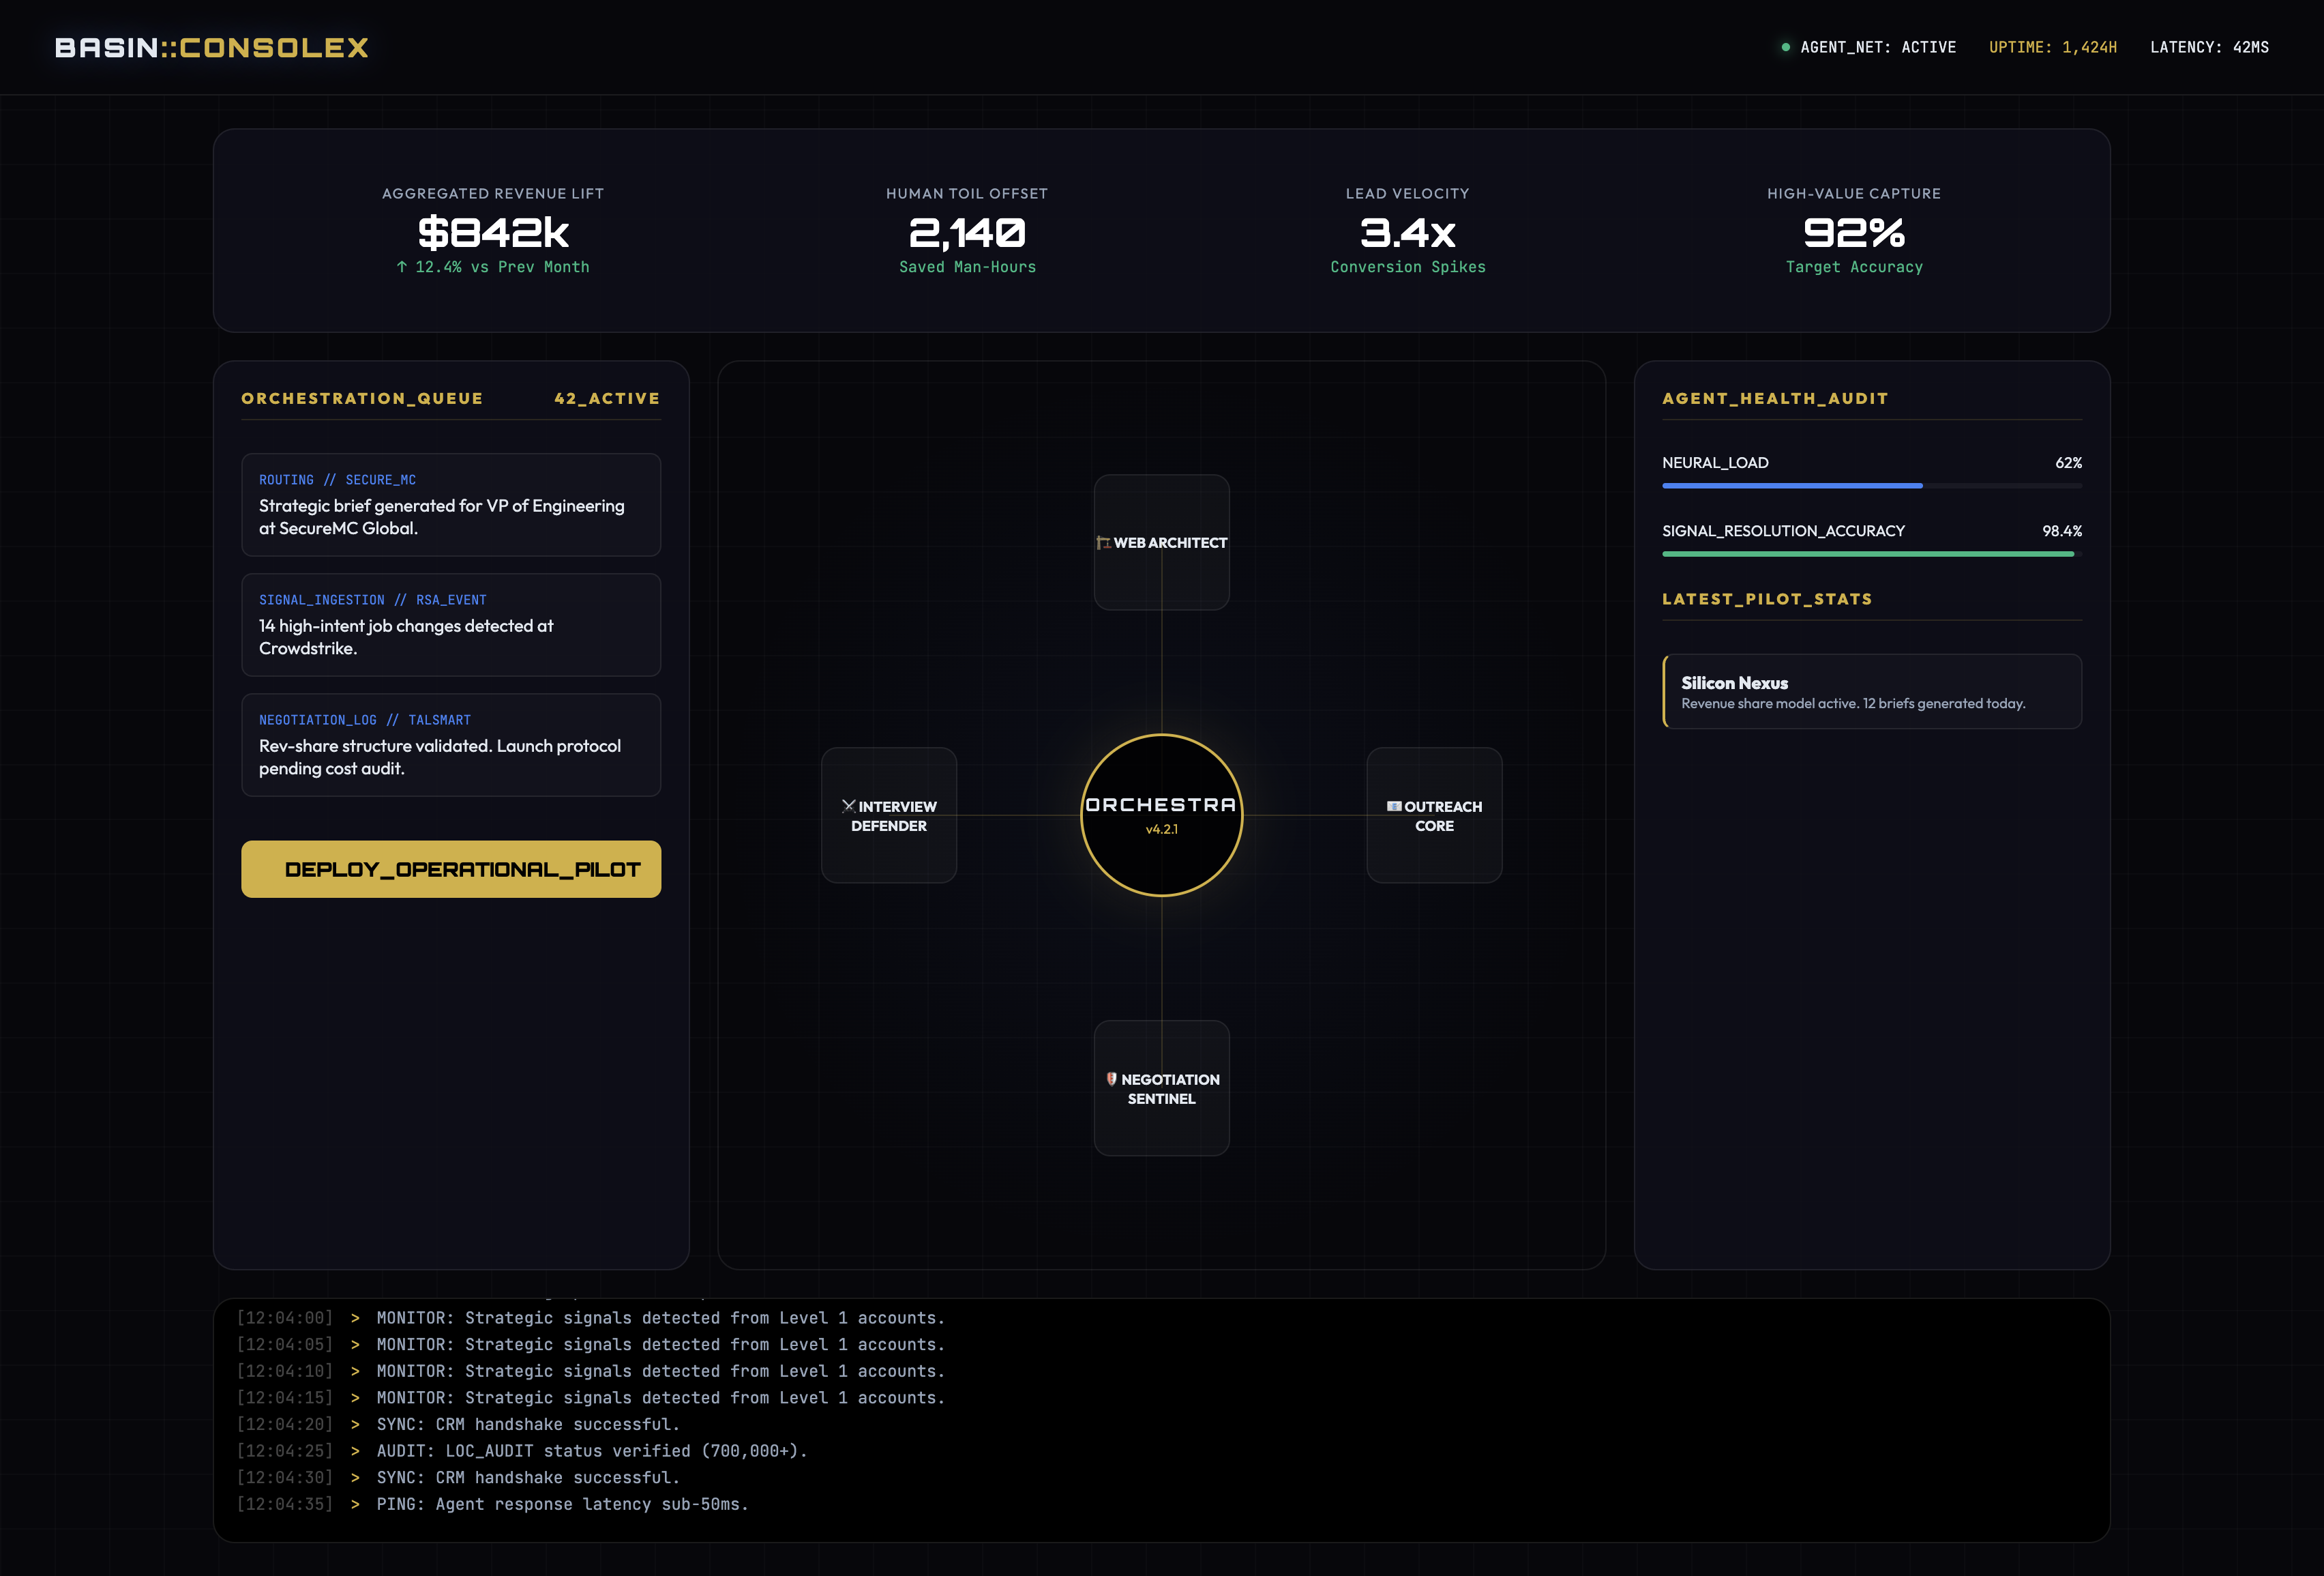Click the upward arrow beside 12.4% growth

404,267
